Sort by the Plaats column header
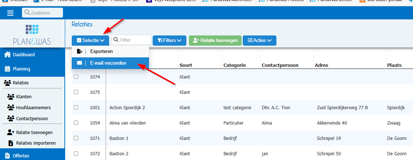The image size is (413, 160). click(394, 65)
